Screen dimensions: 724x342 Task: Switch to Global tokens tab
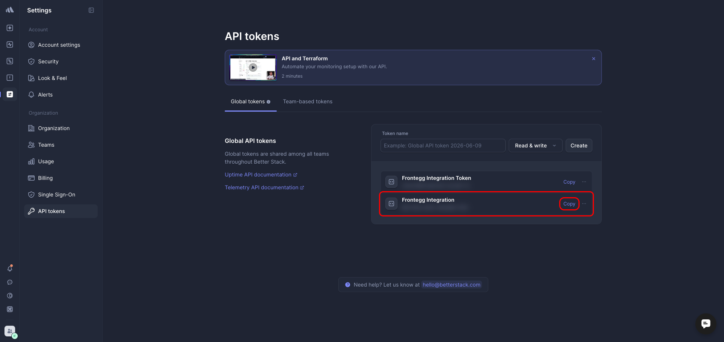[x=251, y=102]
